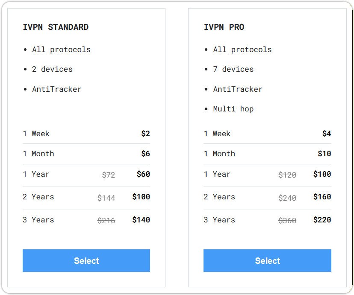Image resolution: width=354 pixels, height=295 pixels.
Task: Click Select button under IVPN Standard
Action: point(86,261)
